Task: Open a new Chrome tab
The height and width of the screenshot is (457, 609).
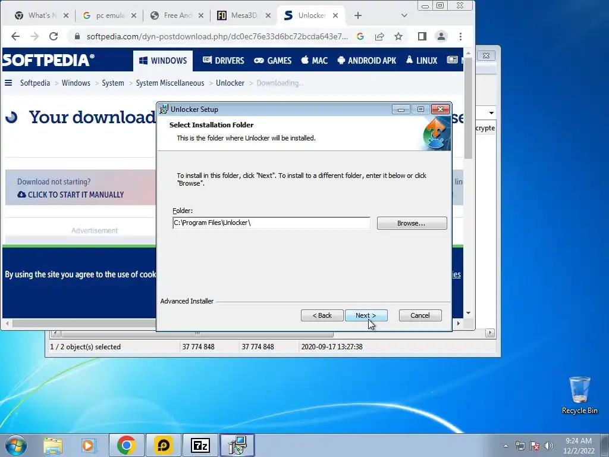Action: [x=358, y=15]
